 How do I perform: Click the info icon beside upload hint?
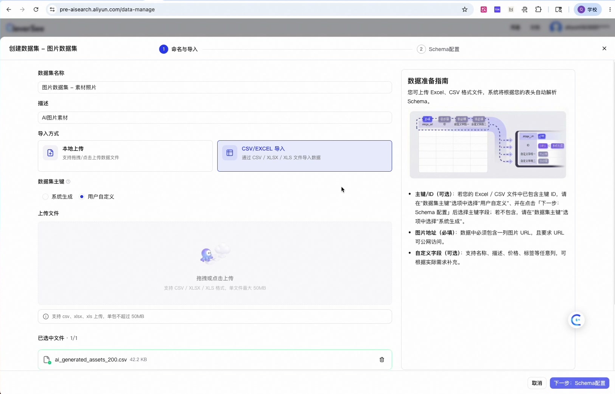pos(46,316)
